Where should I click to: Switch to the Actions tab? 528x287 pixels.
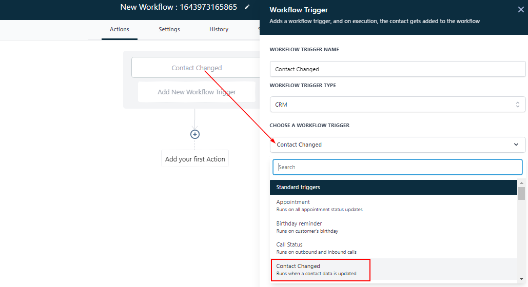coord(120,29)
